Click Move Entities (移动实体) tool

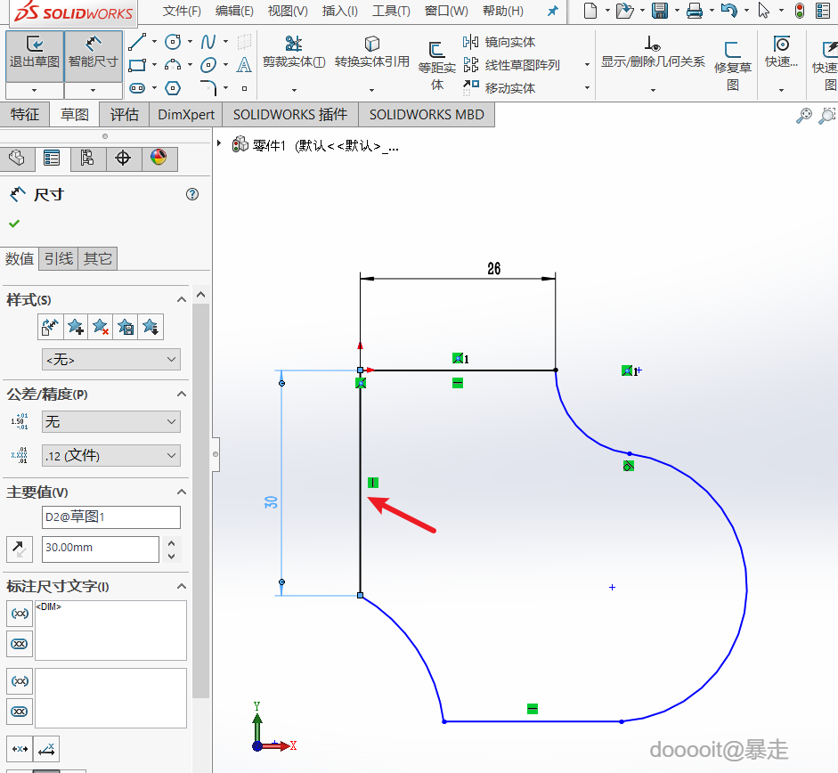click(x=500, y=87)
